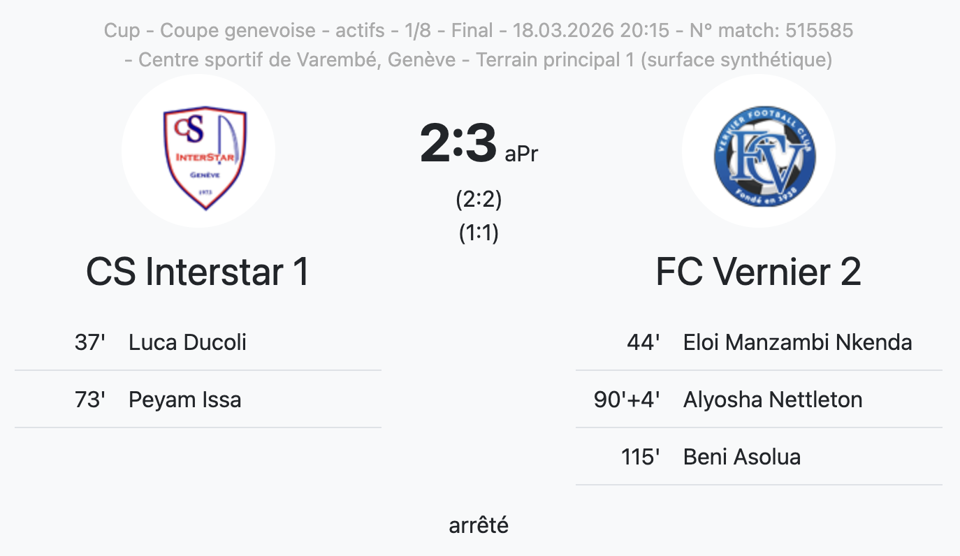
Task: Click the 90'+4' goal minute
Action: [626, 400]
